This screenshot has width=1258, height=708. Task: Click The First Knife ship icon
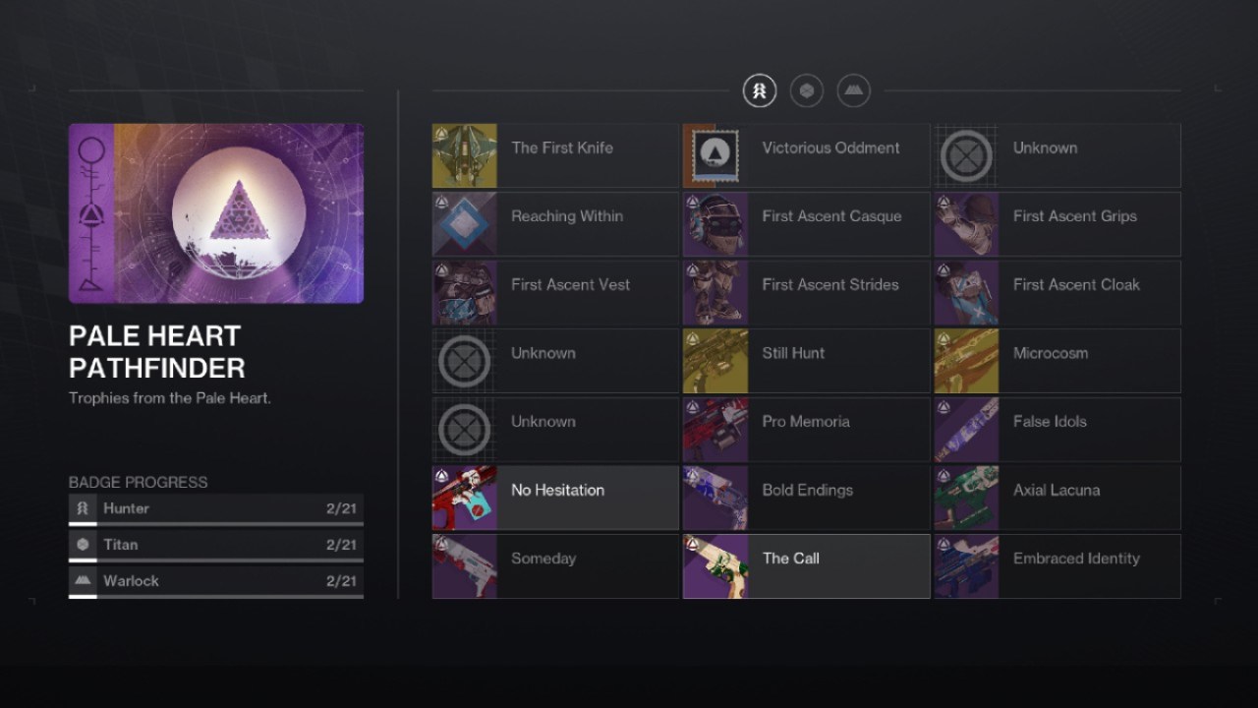(465, 155)
